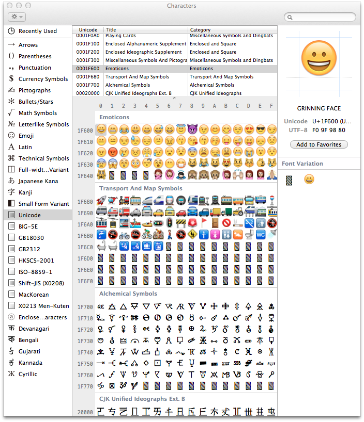Select Enclosed Alphanumeric Supplement row
The height and width of the screenshot is (422, 364).
175,44
